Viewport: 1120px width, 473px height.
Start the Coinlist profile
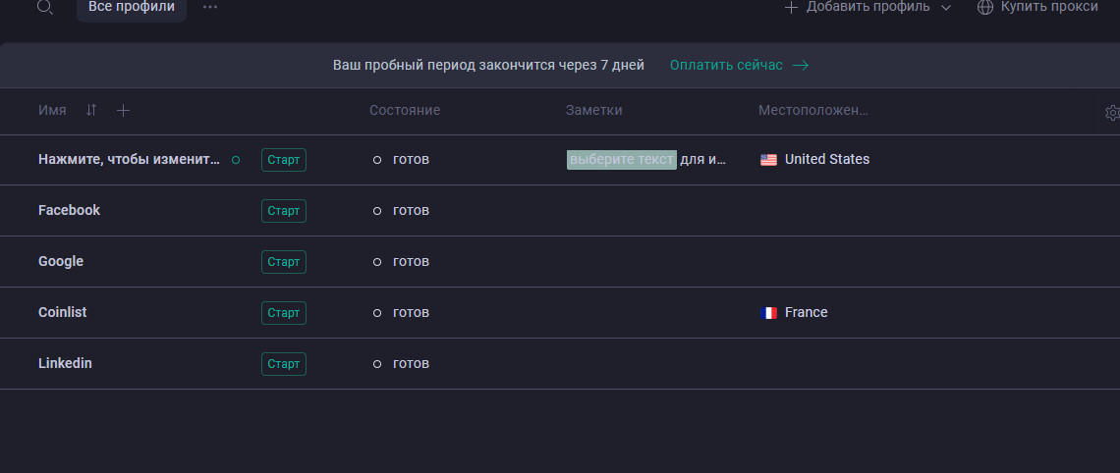pos(283,313)
